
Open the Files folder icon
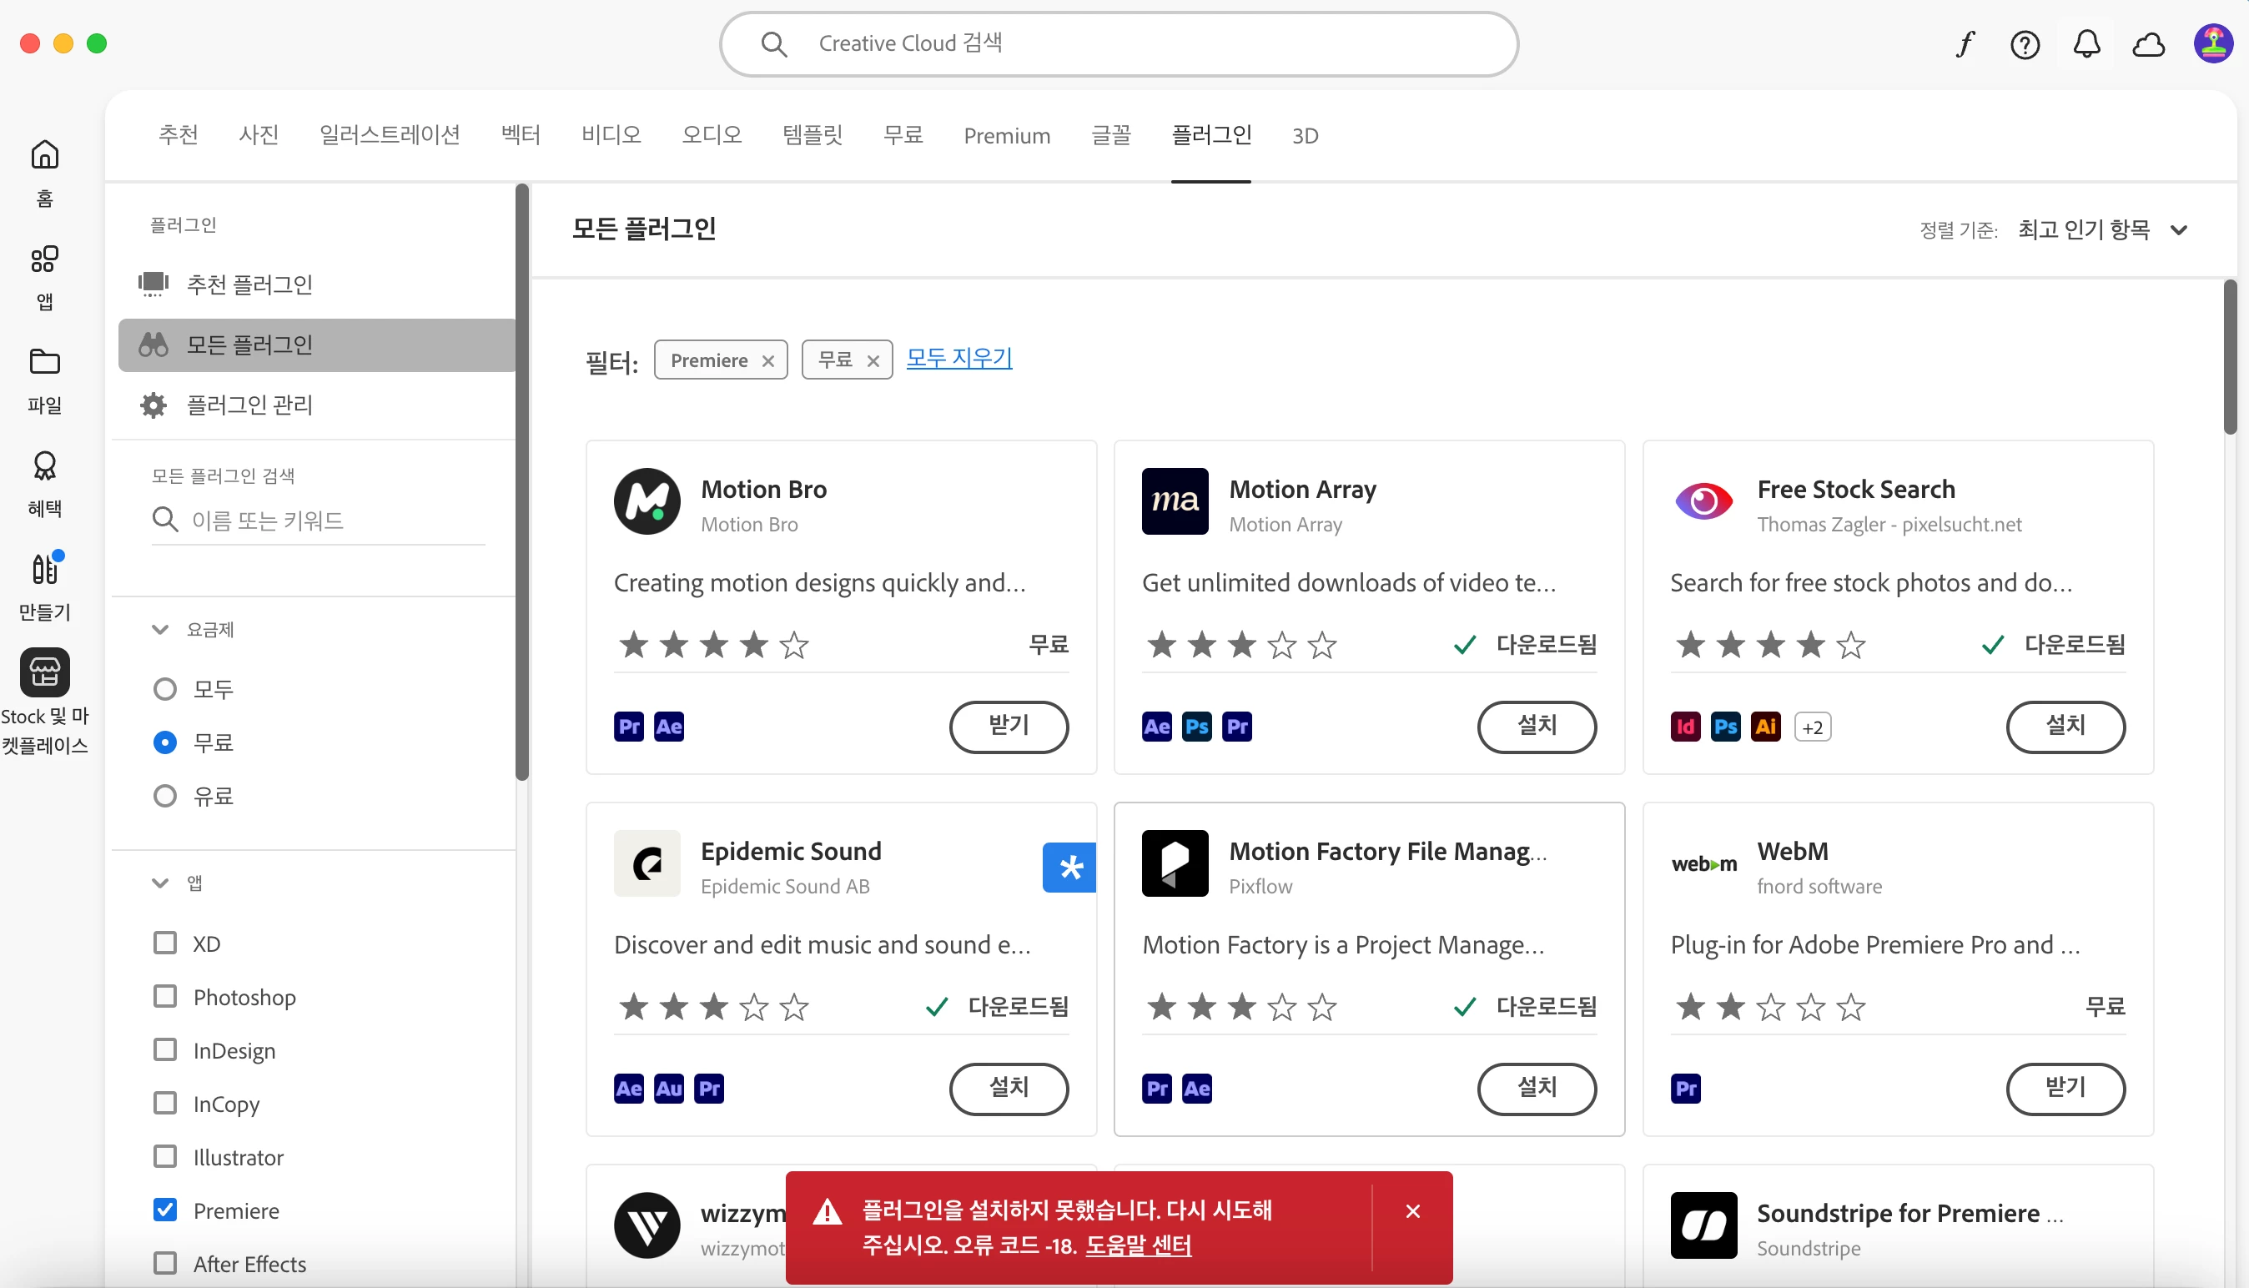point(44,363)
